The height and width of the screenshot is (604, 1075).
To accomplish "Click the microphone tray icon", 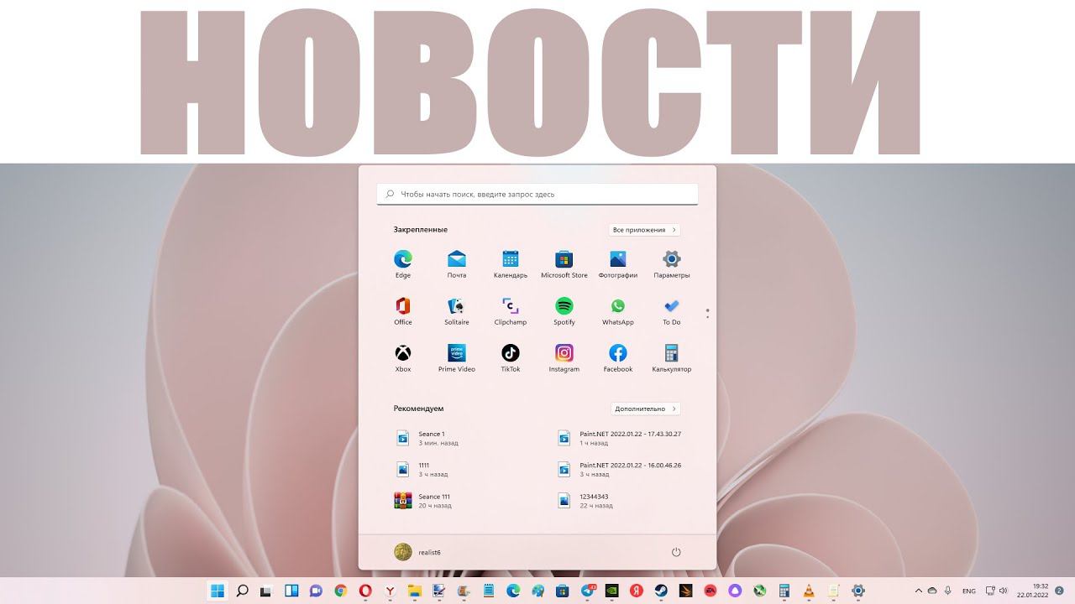I will (x=948, y=591).
